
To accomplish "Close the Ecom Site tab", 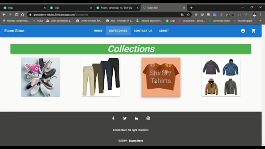I will pos(184,8).
